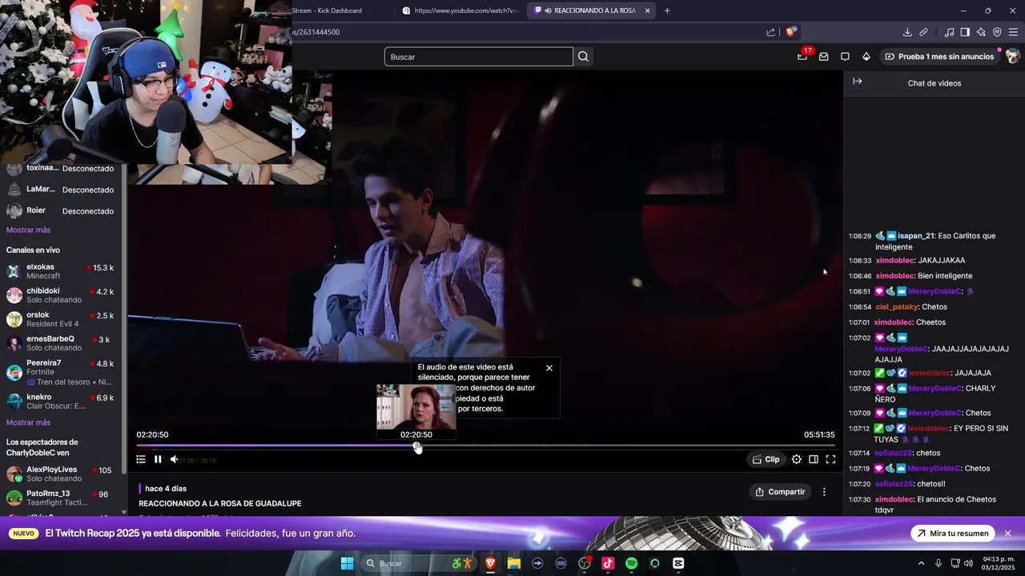This screenshot has width=1025, height=576.
Task: Toggle theatre mode in the player
Action: 814,459
